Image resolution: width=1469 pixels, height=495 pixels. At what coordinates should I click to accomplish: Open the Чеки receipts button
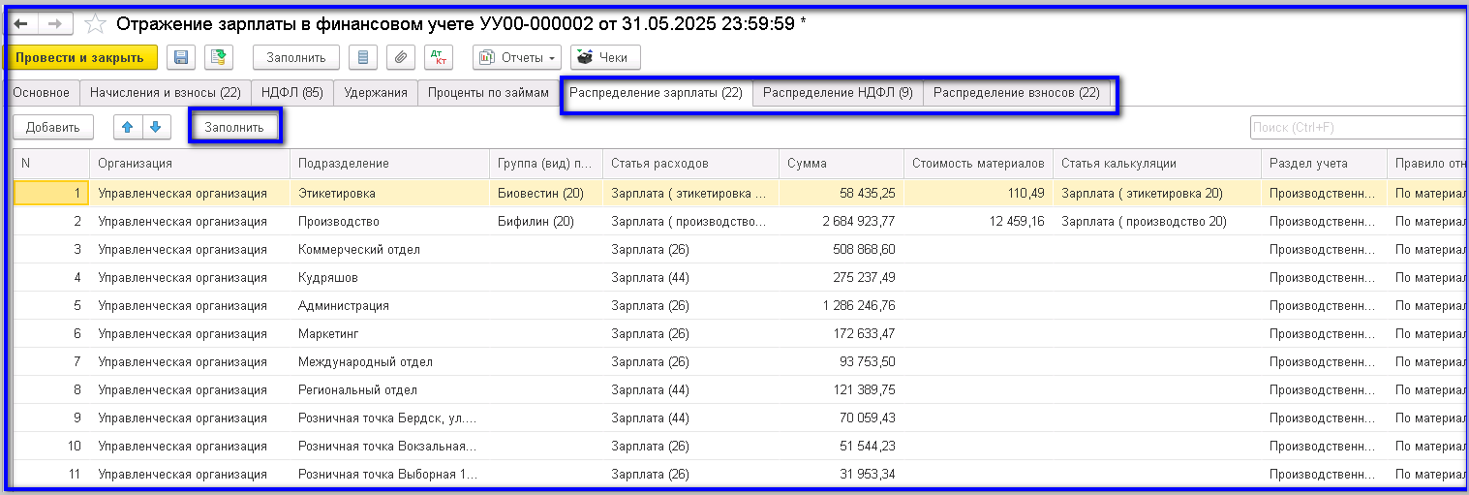(x=605, y=58)
